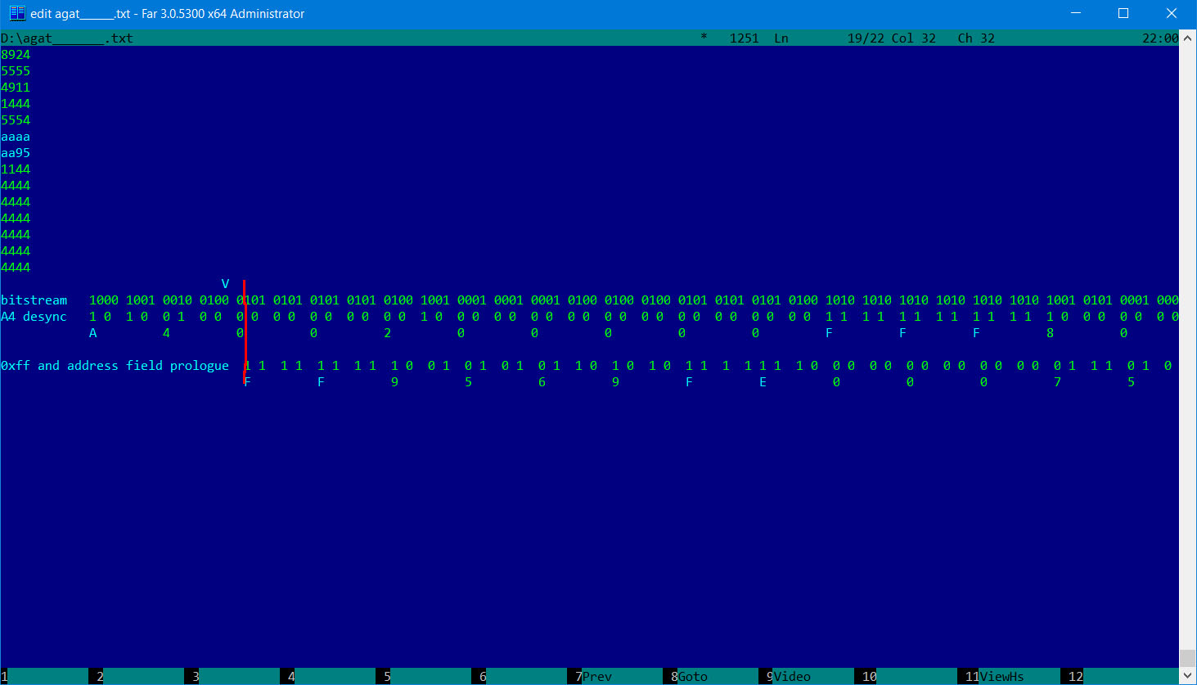Click the clock showing 22:00
This screenshot has width=1197, height=685.
[1160, 38]
